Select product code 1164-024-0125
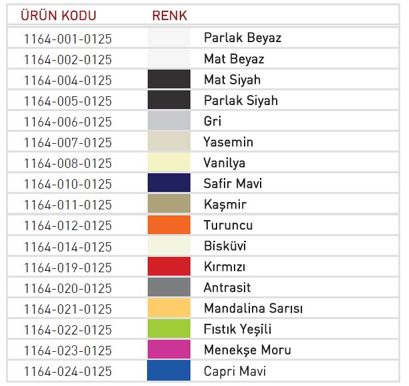Viewport: 409px width, 386px height. point(68,371)
